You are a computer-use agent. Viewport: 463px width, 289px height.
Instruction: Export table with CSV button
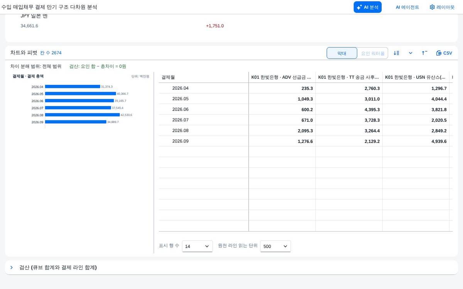[x=444, y=53]
